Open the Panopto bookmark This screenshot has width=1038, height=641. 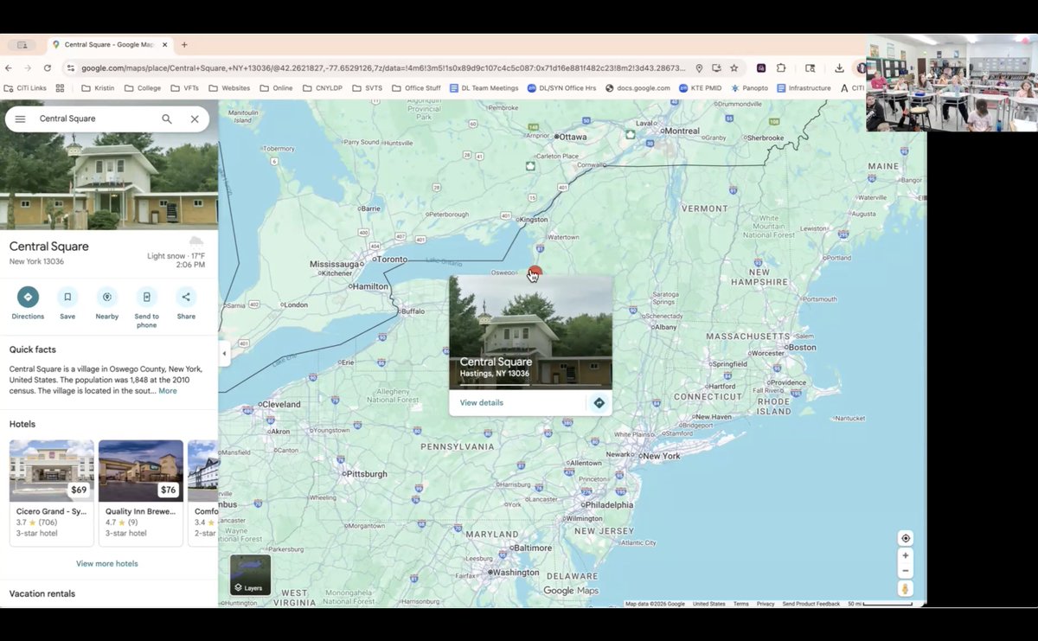click(749, 88)
